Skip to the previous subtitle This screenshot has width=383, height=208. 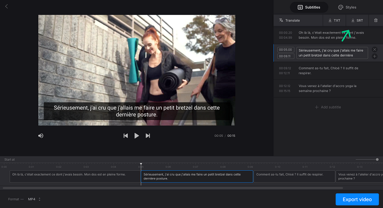tap(125, 136)
